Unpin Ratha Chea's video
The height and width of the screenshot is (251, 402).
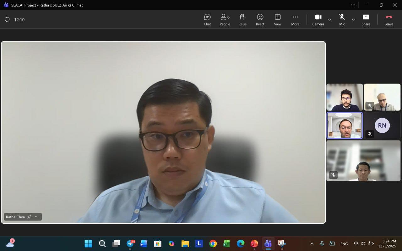(x=29, y=217)
